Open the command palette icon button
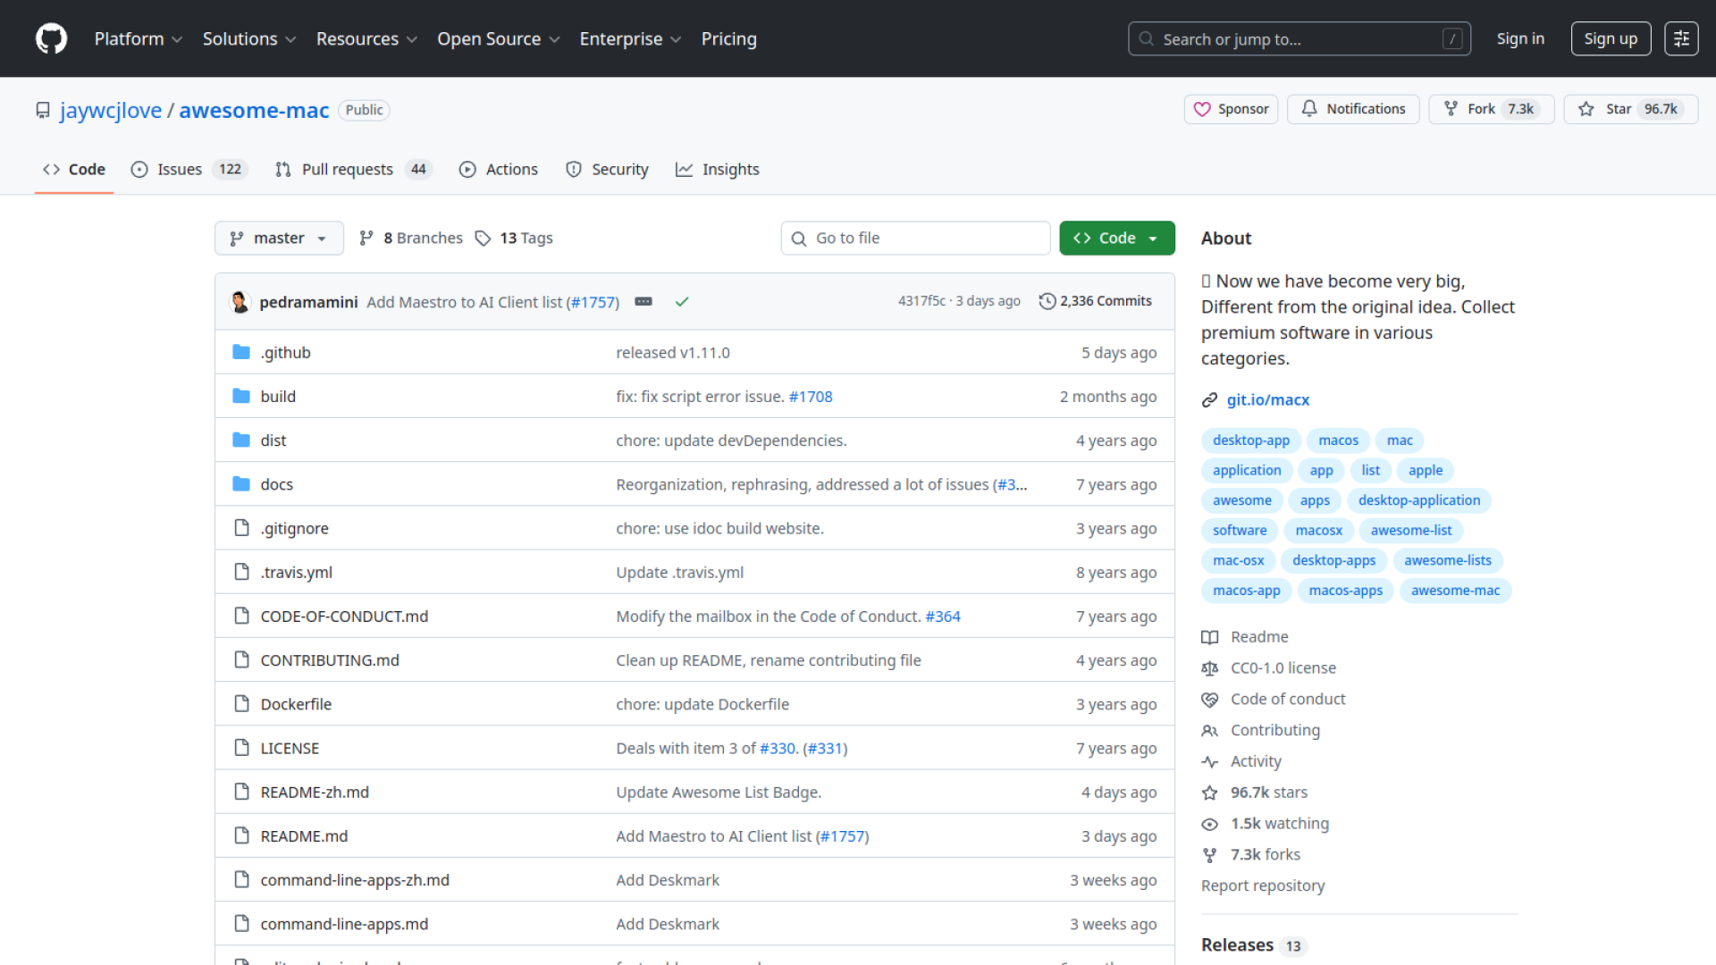This screenshot has width=1716, height=965. coord(1681,38)
